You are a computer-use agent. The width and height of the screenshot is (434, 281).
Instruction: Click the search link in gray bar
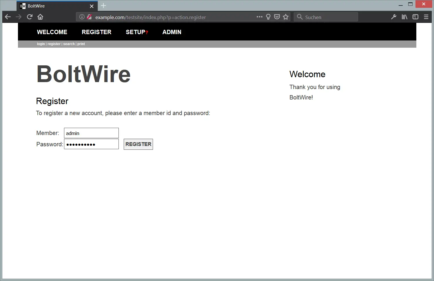pos(69,44)
